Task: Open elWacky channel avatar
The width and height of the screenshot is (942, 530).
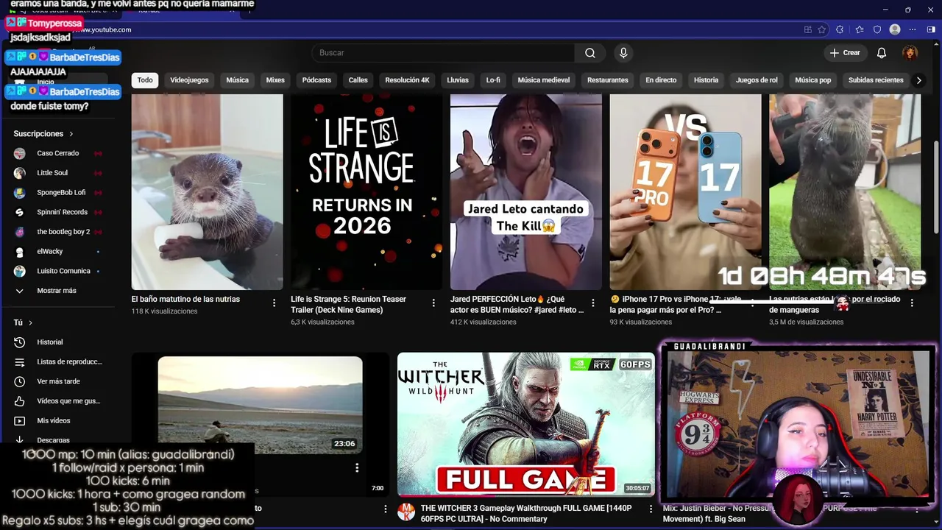Action: tap(20, 252)
